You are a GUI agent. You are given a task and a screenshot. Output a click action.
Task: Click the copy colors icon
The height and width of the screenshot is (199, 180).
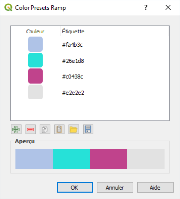(45, 130)
